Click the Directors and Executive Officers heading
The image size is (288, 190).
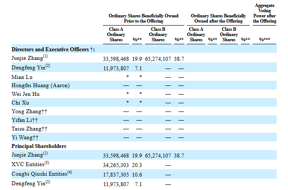coord(53,49)
